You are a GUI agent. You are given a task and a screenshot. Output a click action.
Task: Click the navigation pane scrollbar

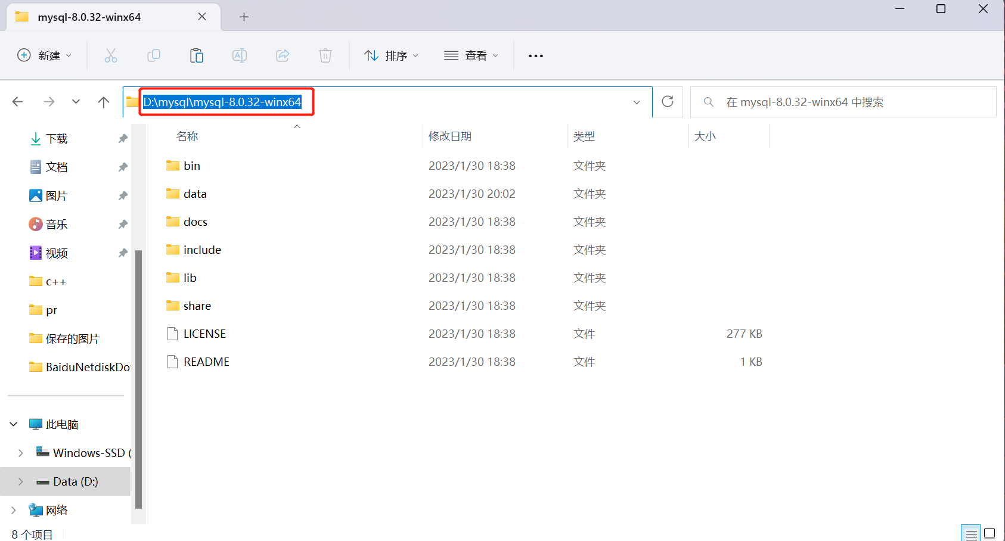tap(139, 379)
